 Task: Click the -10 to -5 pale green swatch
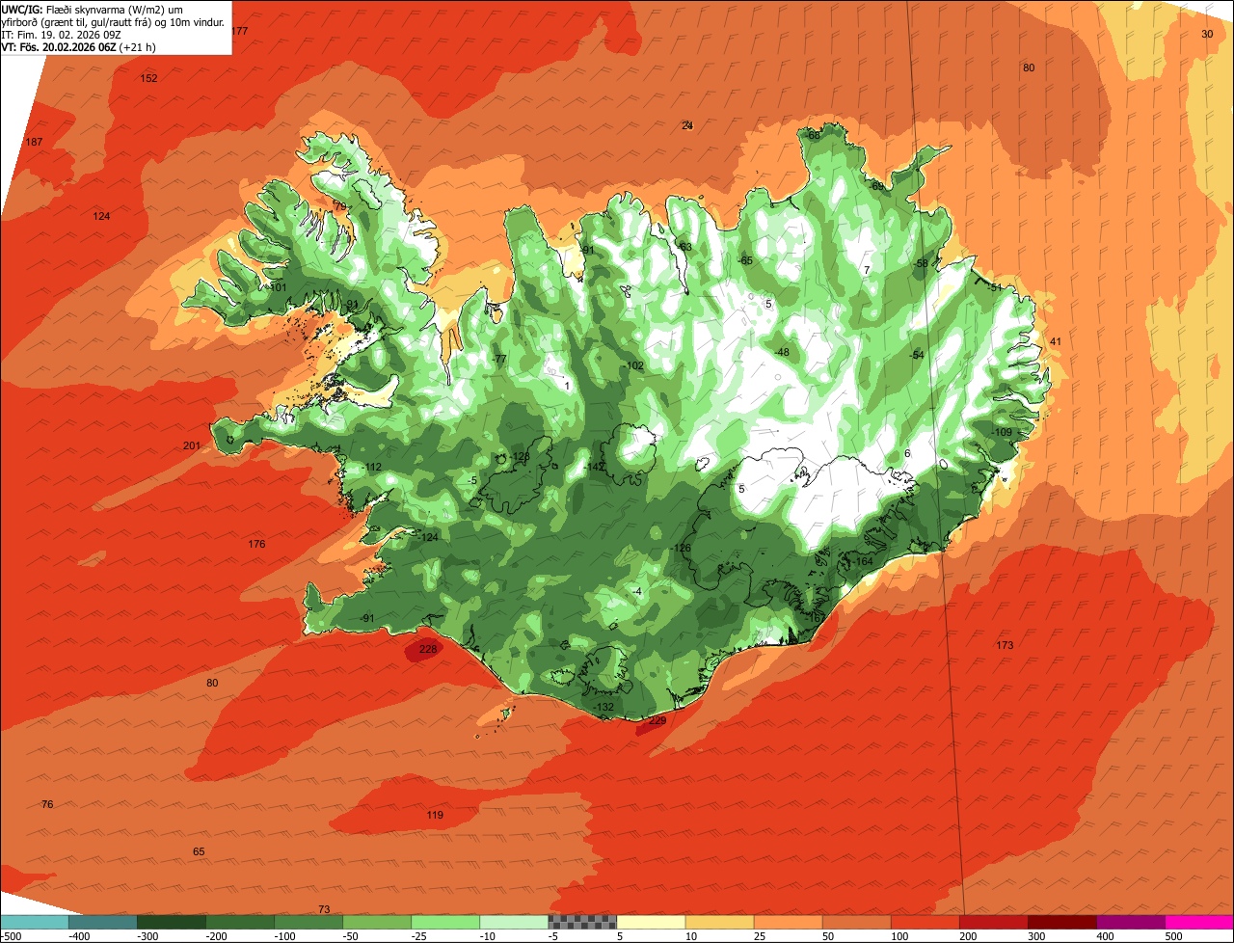tap(514, 922)
